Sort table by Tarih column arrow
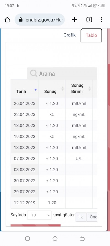 (x=36, y=90)
